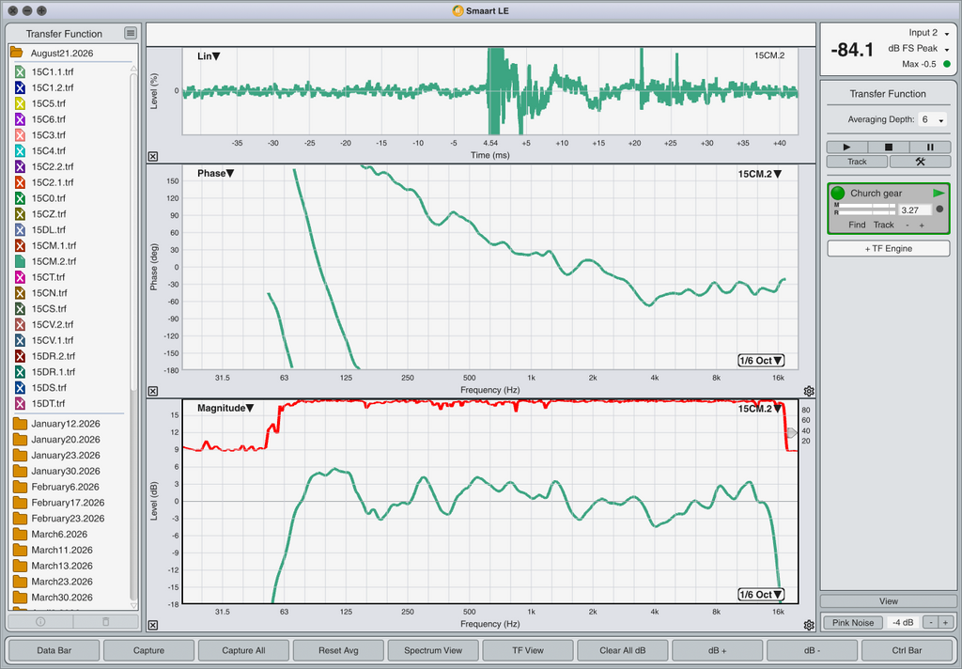Open magnitude plot 1/6 Oct smoothing dropdown
This screenshot has height=669, width=962.
pos(761,594)
